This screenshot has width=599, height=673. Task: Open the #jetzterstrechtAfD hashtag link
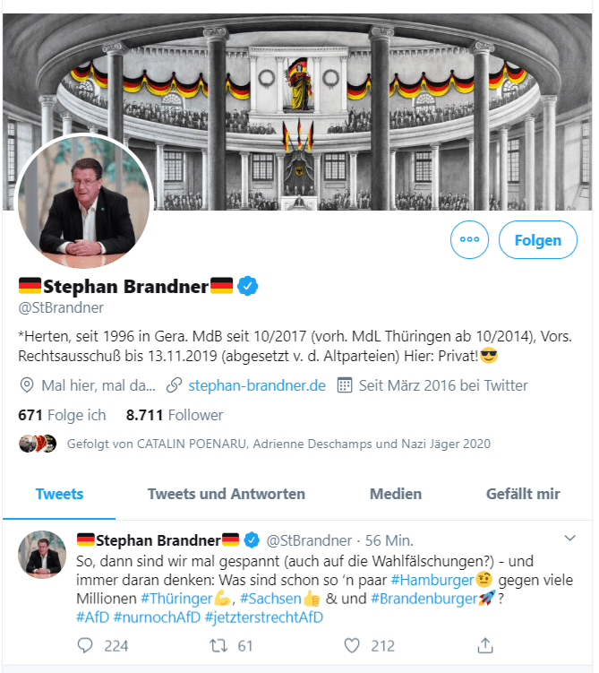(x=264, y=617)
